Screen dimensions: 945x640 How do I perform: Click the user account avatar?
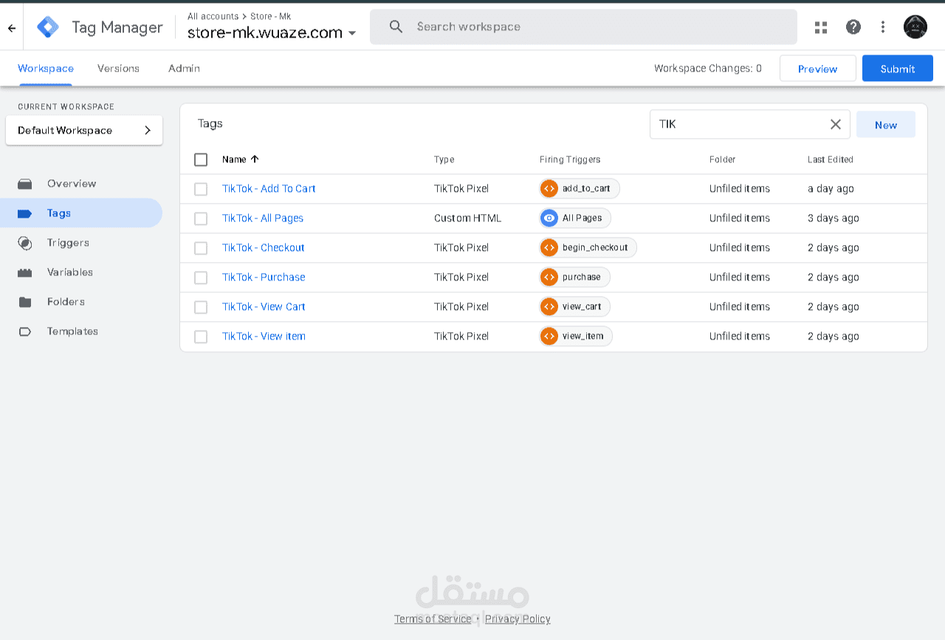coord(915,27)
